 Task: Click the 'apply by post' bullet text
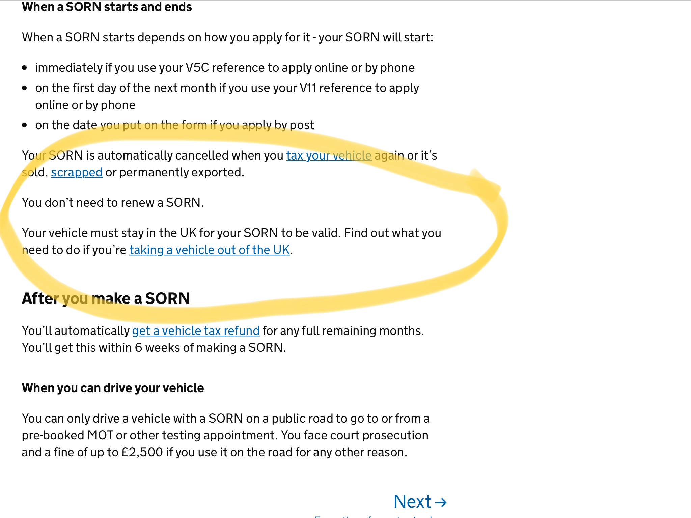[x=174, y=125]
